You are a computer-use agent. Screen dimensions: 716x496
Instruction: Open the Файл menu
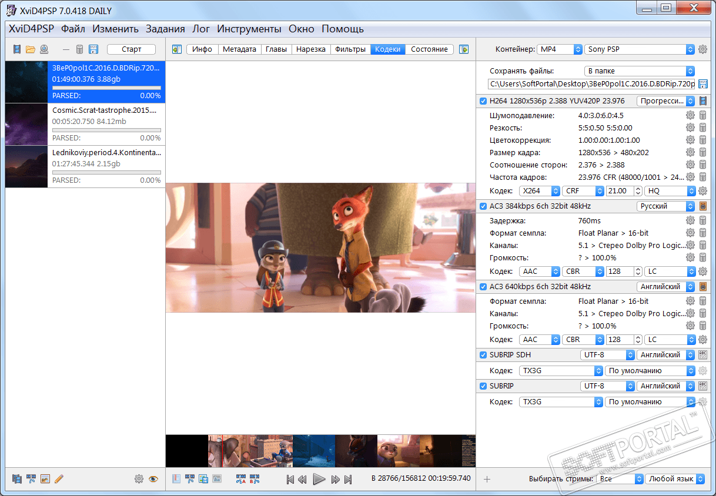pos(73,29)
